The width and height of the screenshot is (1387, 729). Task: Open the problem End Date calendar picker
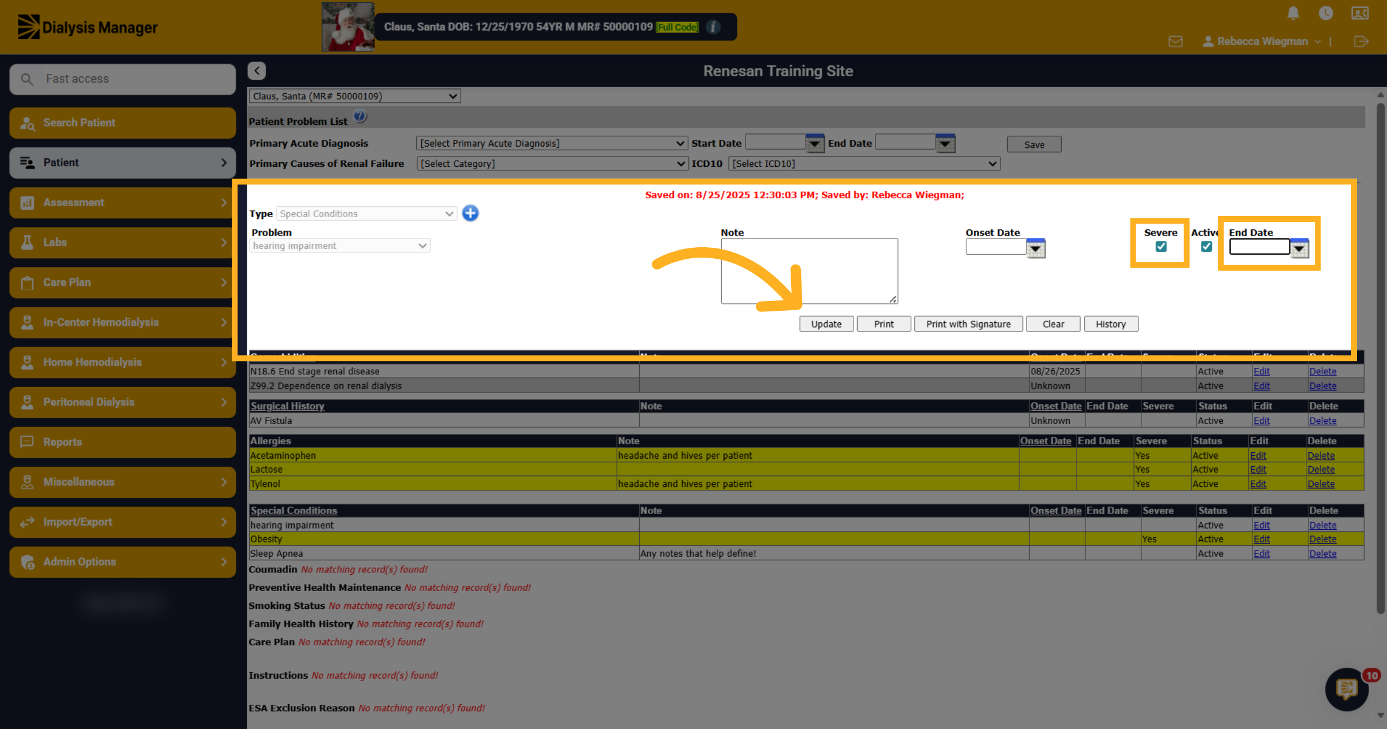(1299, 248)
